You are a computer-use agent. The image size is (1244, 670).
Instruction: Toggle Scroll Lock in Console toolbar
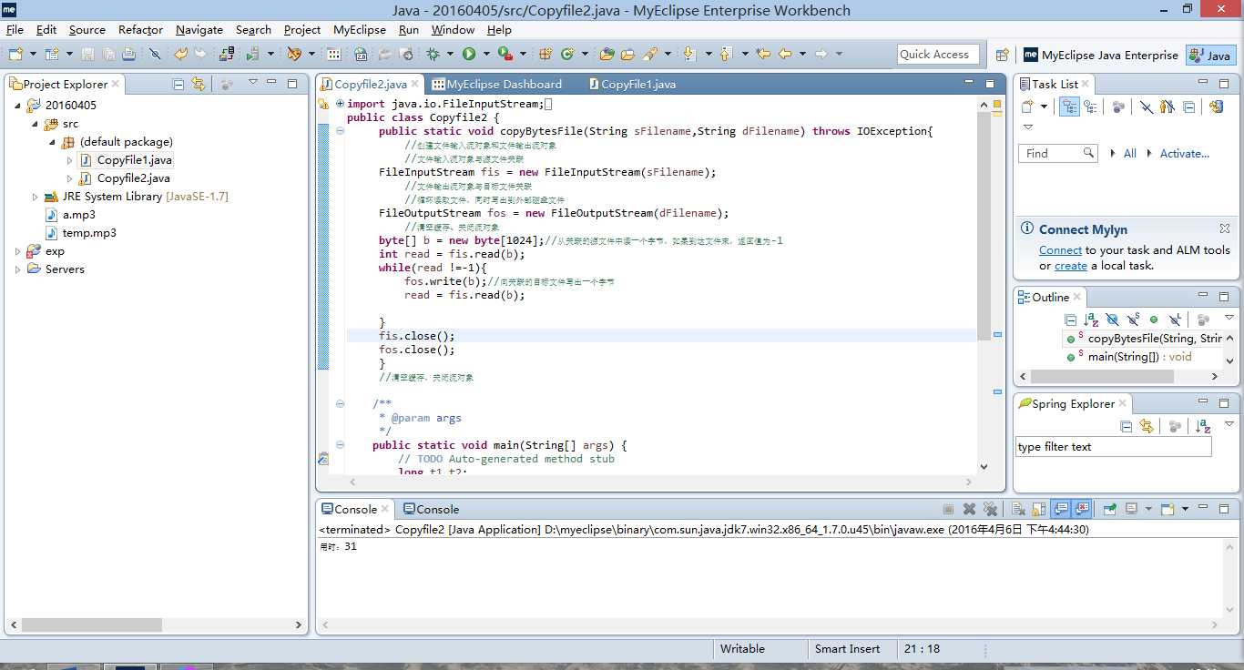click(1039, 509)
